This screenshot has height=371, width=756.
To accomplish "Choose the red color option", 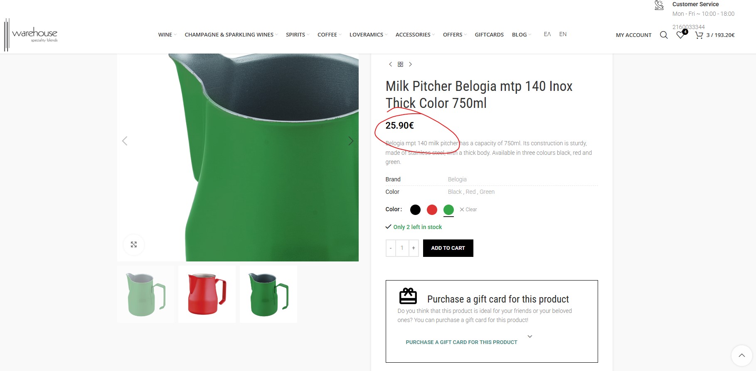I will pyautogui.click(x=432, y=210).
